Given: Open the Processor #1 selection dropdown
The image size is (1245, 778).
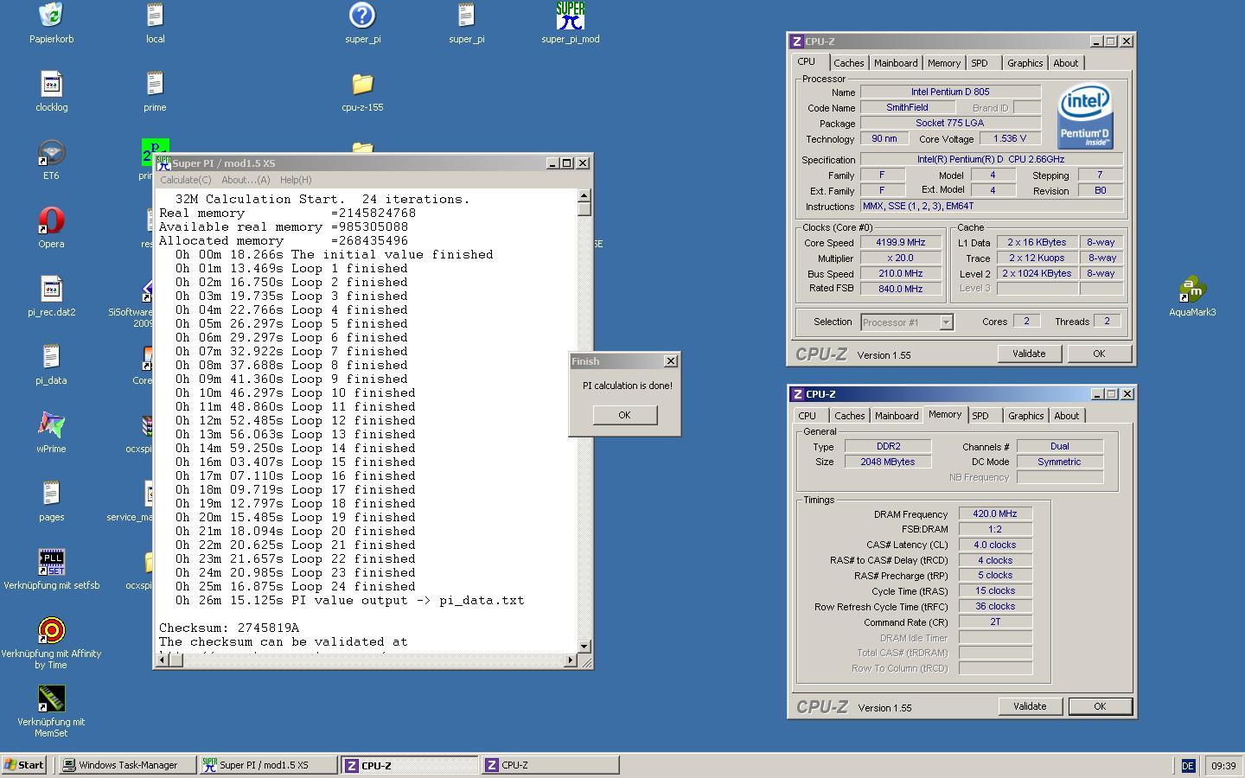Looking at the screenshot, I should click(x=946, y=322).
